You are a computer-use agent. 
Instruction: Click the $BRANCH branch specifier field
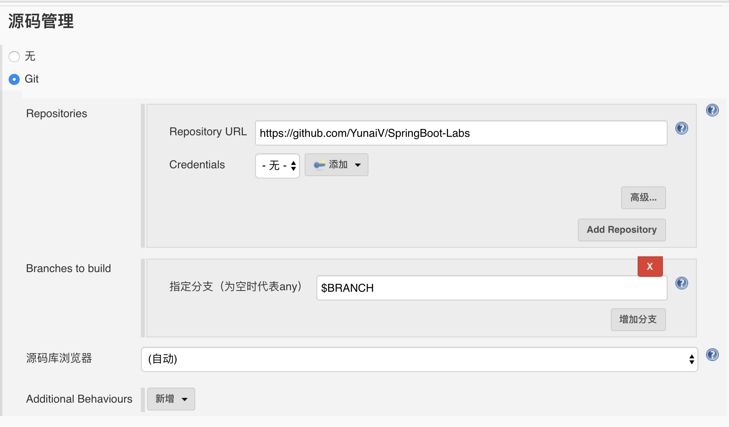click(492, 288)
